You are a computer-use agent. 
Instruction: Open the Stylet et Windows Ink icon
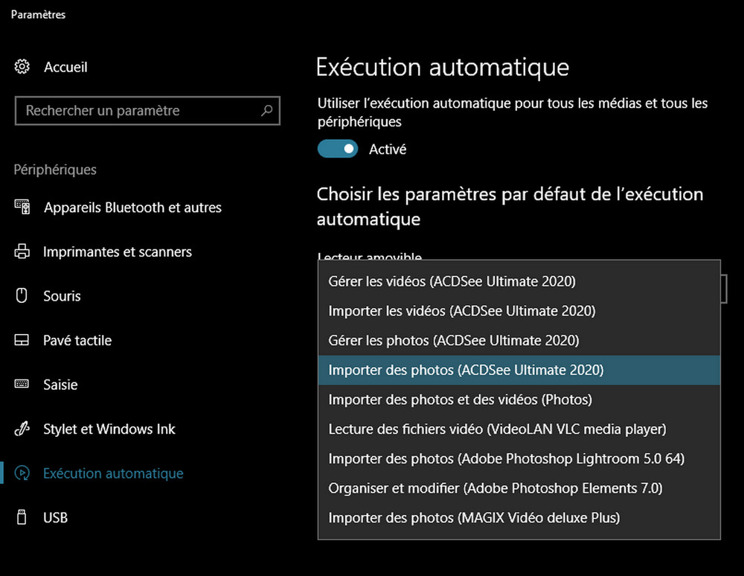click(x=22, y=429)
